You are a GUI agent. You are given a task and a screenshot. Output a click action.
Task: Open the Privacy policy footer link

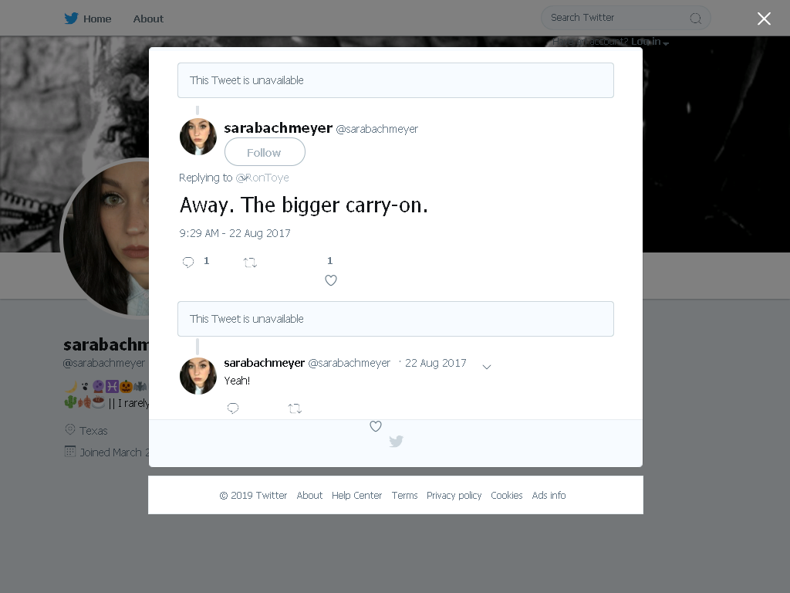pos(454,495)
